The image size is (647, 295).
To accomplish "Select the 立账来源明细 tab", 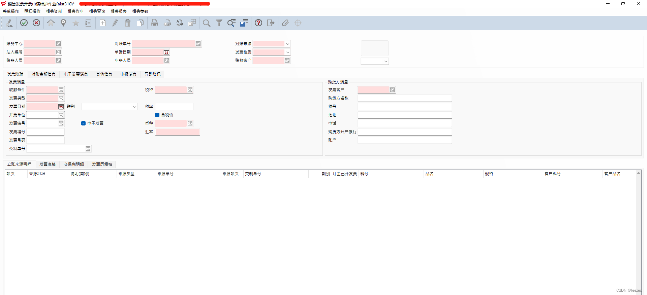I will pyautogui.click(x=19, y=164).
